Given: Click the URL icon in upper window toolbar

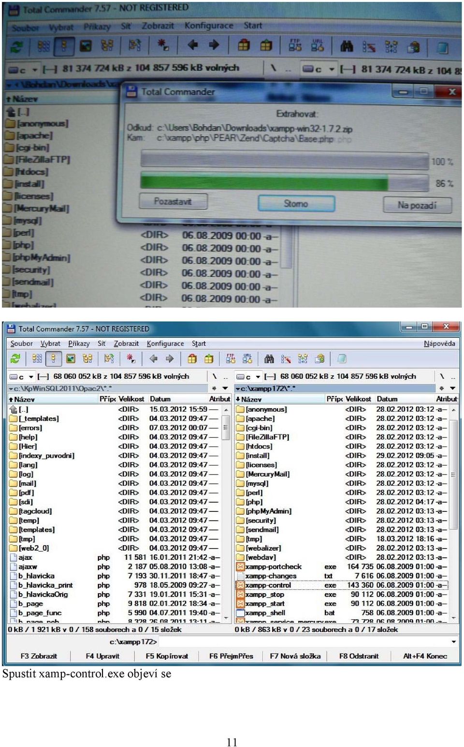Looking at the screenshot, I should (x=318, y=45).
